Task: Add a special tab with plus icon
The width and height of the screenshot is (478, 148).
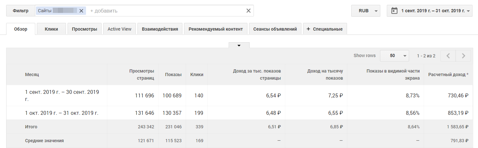Action: tap(325, 29)
